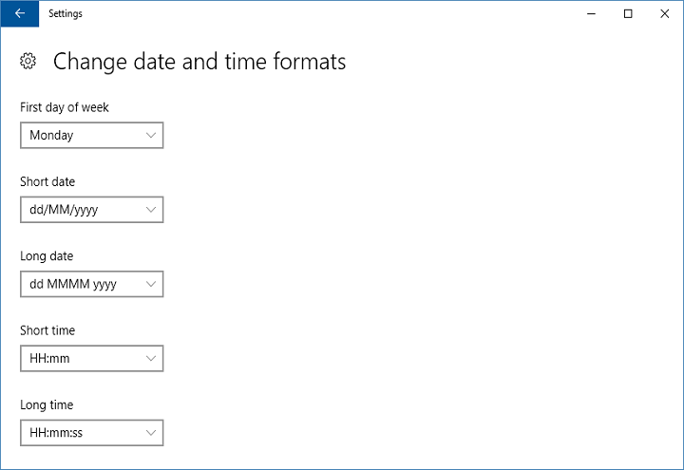Open the Long time HH:mm:ss dropdown
Screen dimensions: 684x470
pyautogui.click(x=91, y=433)
